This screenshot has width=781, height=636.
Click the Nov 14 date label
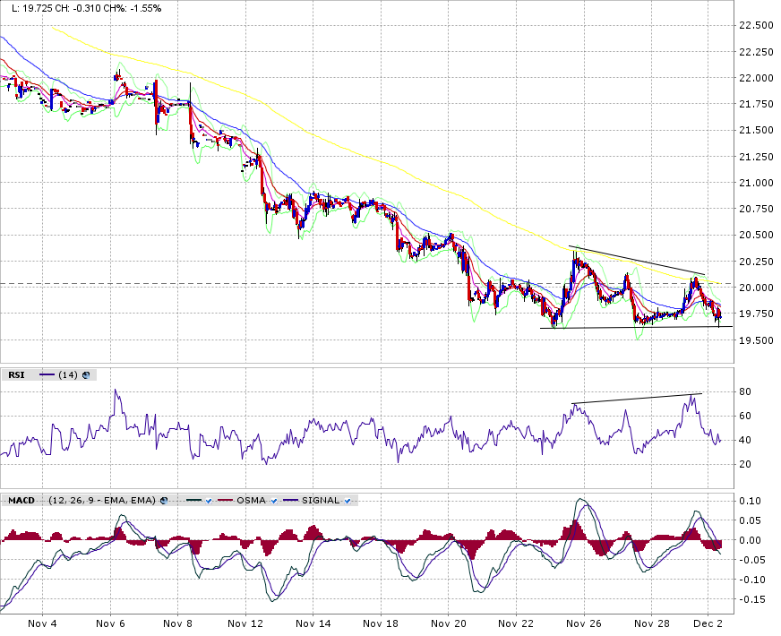[x=313, y=623]
